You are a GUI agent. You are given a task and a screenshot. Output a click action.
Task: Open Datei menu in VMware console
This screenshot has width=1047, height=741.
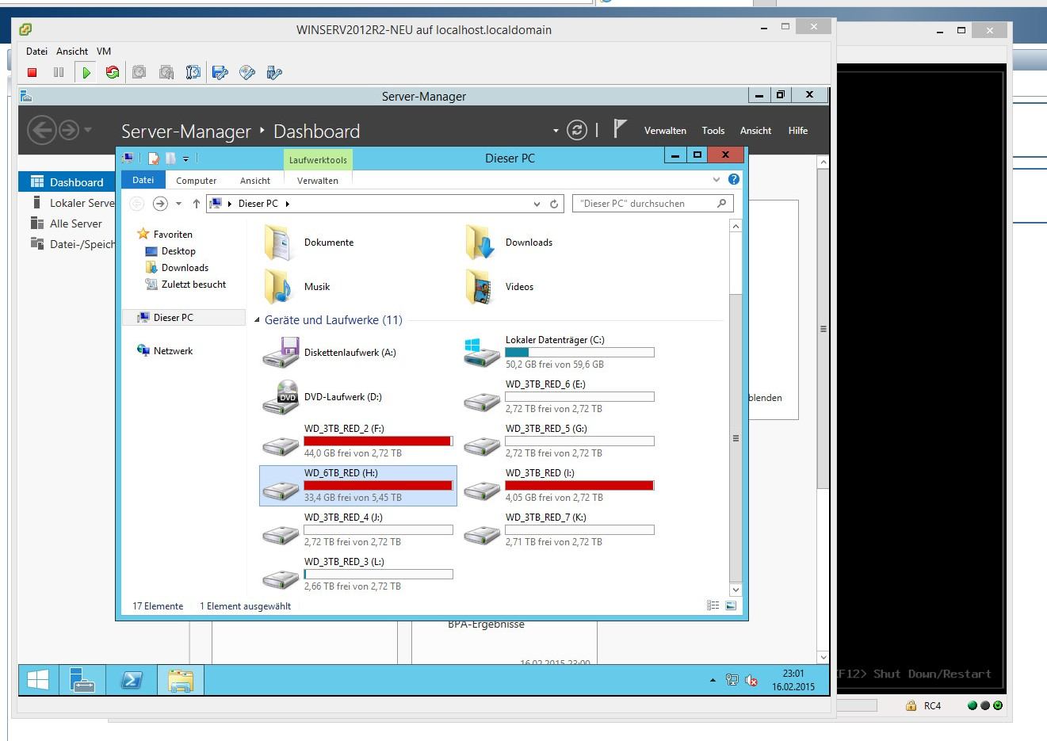pos(36,51)
